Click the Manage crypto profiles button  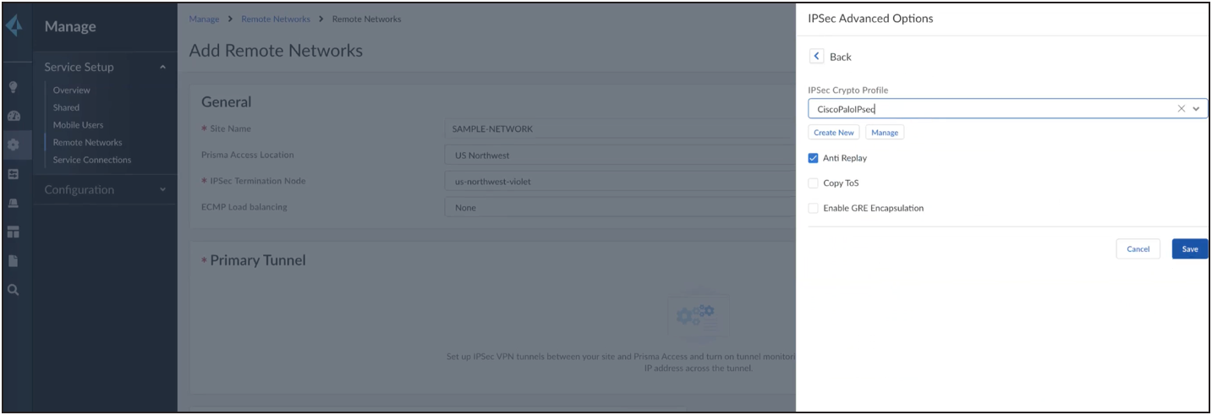pyautogui.click(x=885, y=133)
